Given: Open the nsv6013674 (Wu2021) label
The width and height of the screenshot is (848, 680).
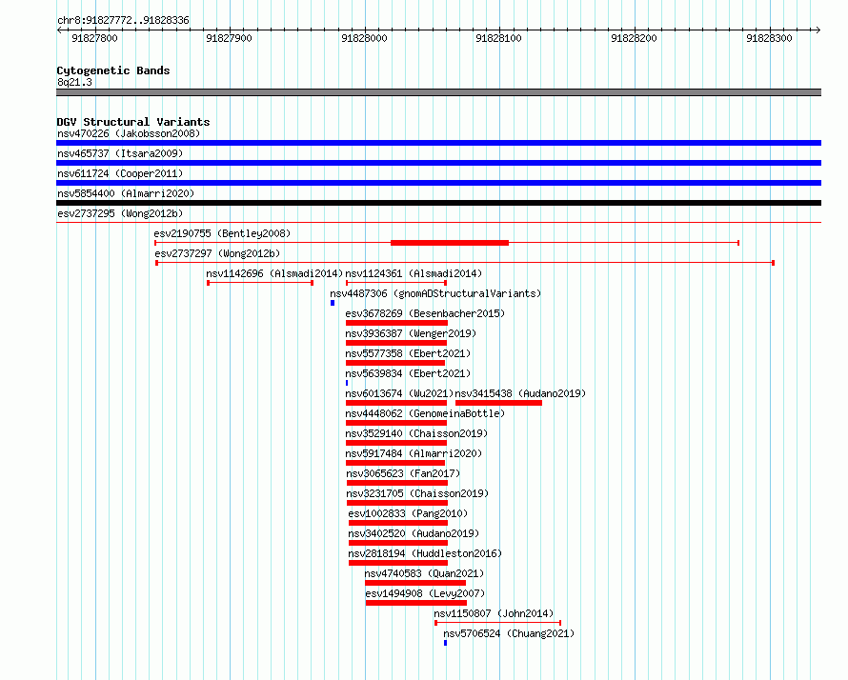Looking at the screenshot, I should tap(399, 393).
